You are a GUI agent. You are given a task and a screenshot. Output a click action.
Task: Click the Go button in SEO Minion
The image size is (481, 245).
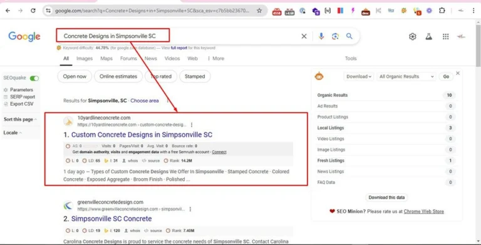446,76
